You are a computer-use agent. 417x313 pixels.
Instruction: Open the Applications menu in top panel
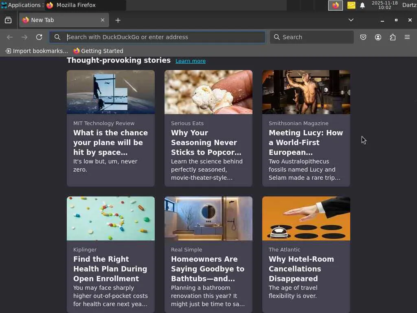[22, 5]
